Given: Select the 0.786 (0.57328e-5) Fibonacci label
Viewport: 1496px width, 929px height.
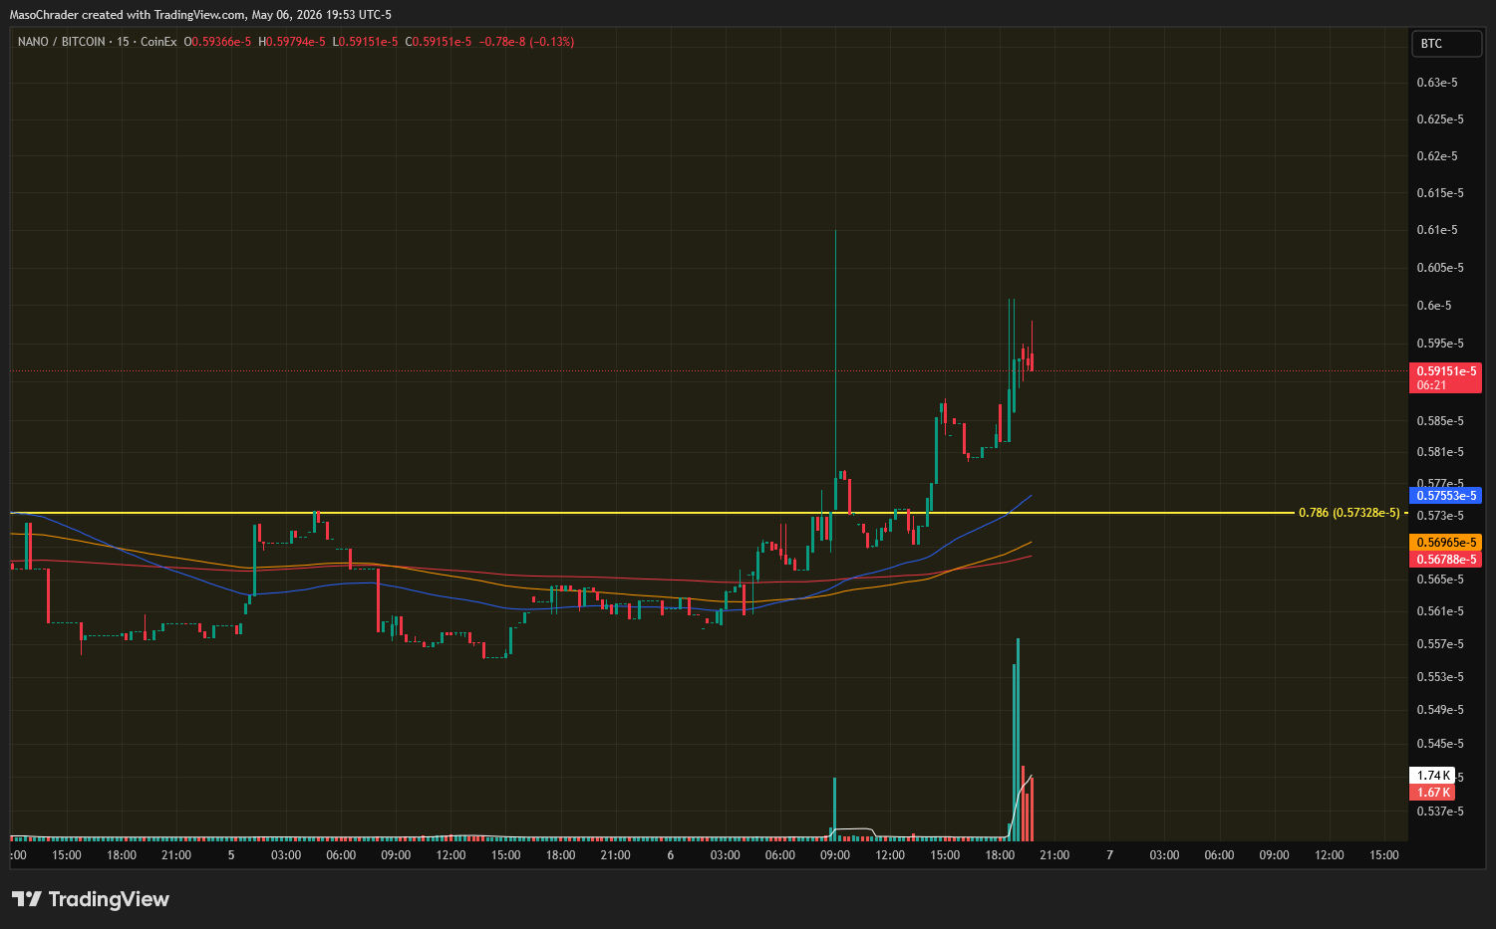Looking at the screenshot, I should tap(1348, 513).
